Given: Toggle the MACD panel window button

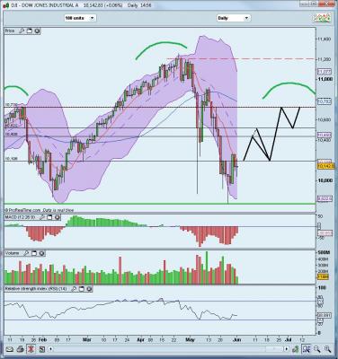Looking at the screenshot, I should click(49, 217).
